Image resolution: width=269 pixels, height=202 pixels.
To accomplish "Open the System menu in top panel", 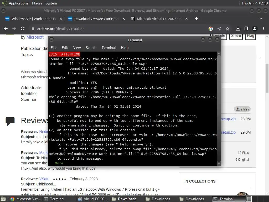I will pyautogui.click(x=51, y=3).
